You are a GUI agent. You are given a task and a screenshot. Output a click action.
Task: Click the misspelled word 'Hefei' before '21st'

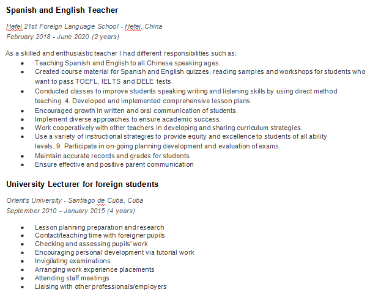(x=15, y=27)
